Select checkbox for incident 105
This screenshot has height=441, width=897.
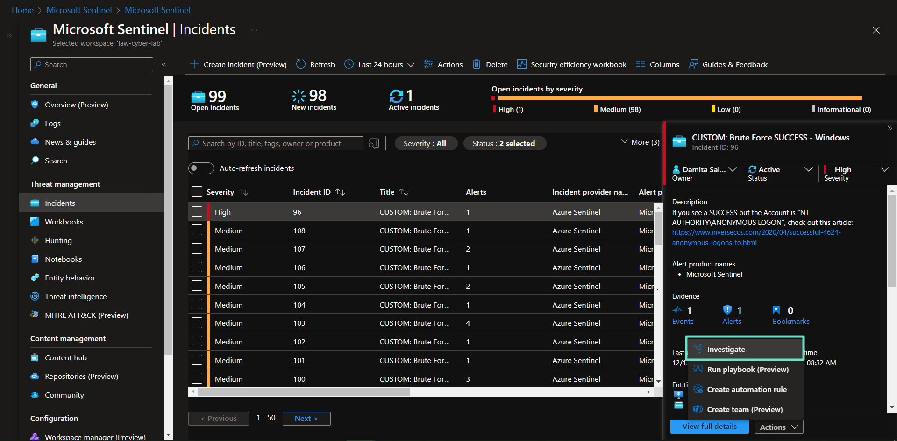(197, 286)
